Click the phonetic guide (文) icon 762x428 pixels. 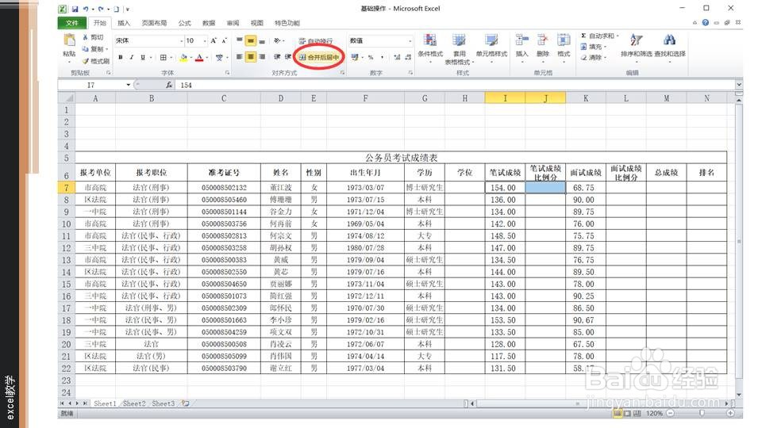pyautogui.click(x=219, y=57)
